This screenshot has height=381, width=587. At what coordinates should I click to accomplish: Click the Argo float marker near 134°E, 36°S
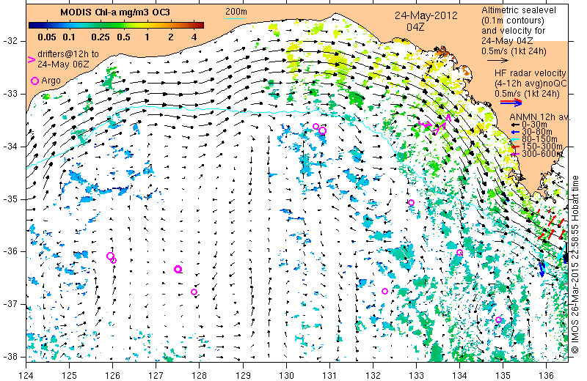point(460,253)
